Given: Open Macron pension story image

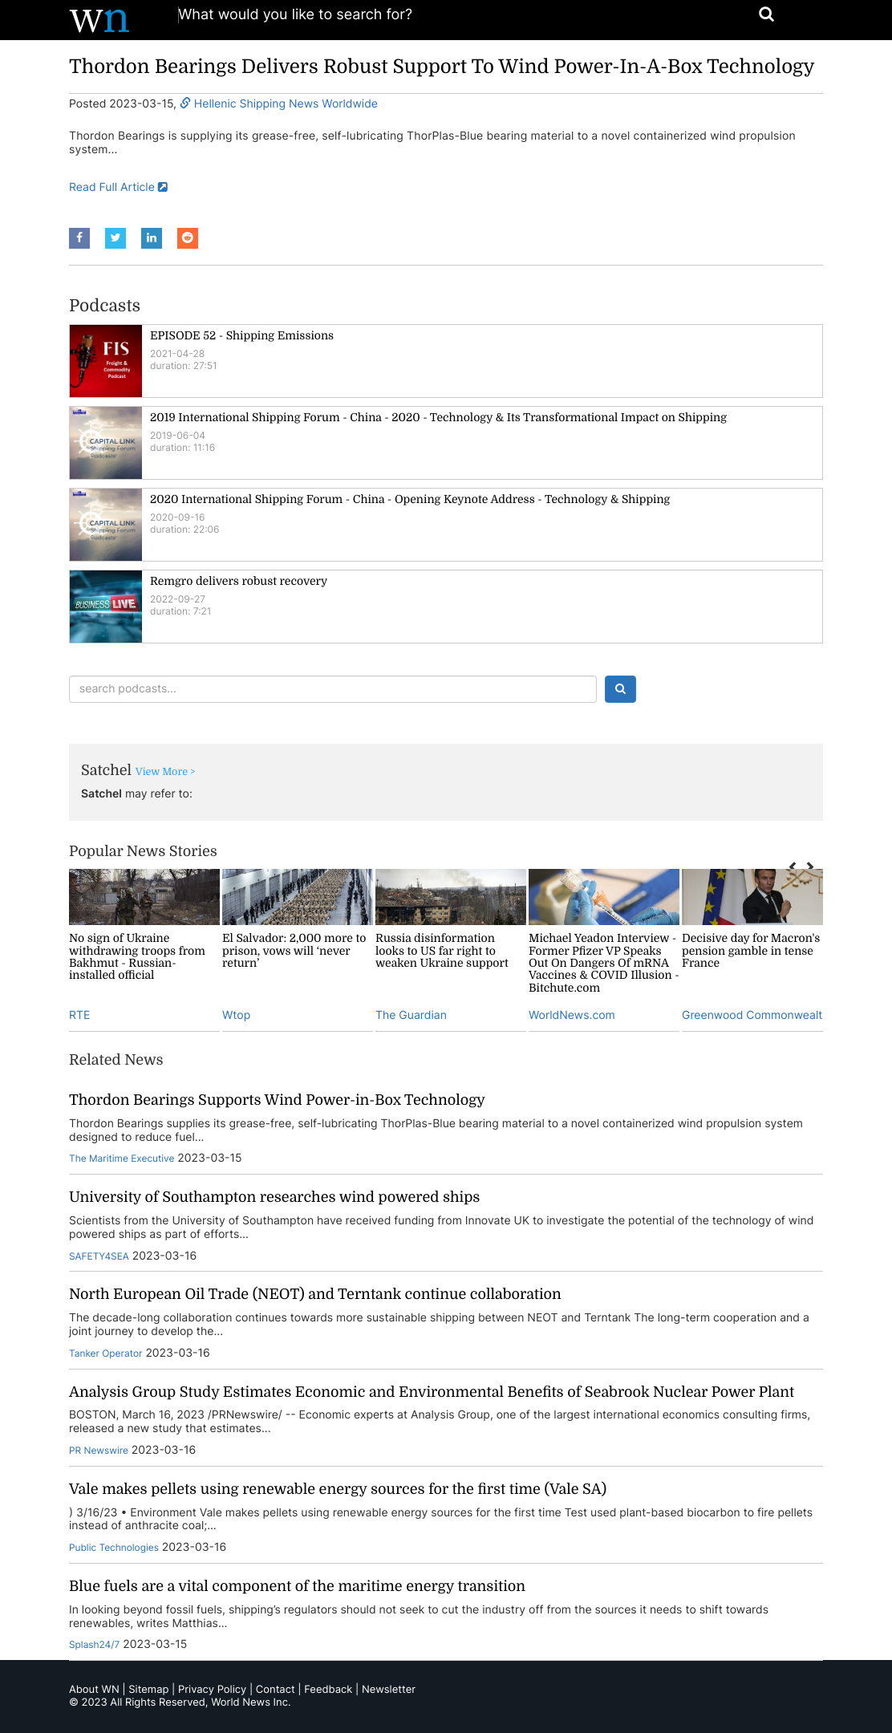Looking at the screenshot, I should 752,897.
